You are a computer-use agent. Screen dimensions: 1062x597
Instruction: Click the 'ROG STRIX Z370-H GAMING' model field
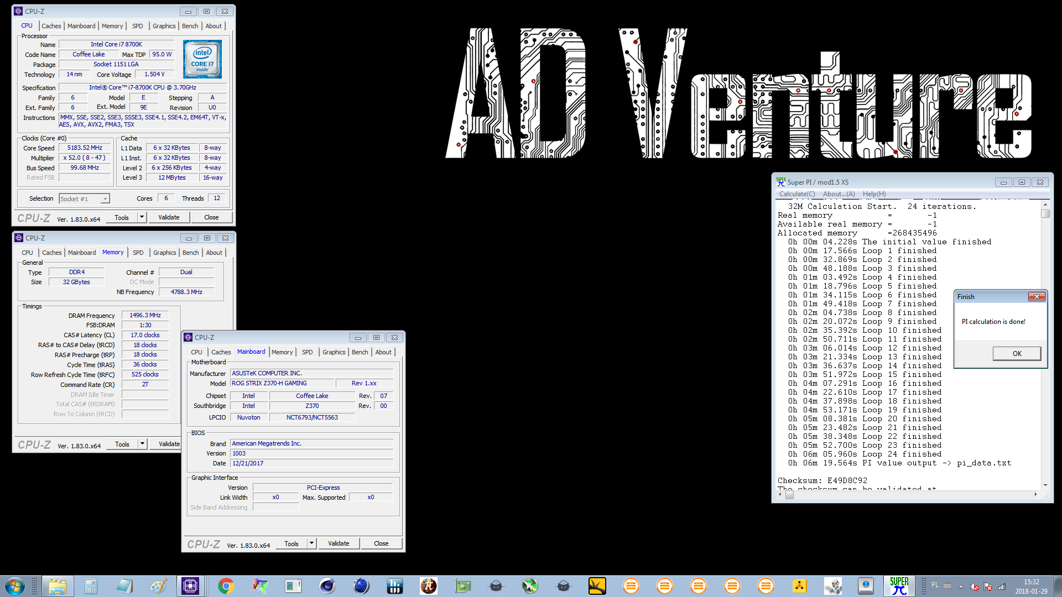click(x=282, y=383)
